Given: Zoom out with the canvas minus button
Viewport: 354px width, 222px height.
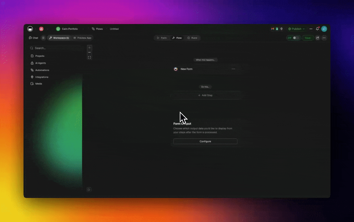Looking at the screenshot, I should (89, 52).
